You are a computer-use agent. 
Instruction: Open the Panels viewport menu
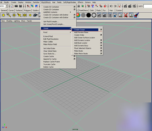coord(29,21)
